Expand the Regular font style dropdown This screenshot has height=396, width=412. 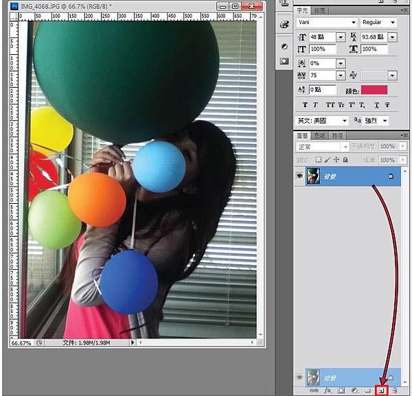click(378, 22)
